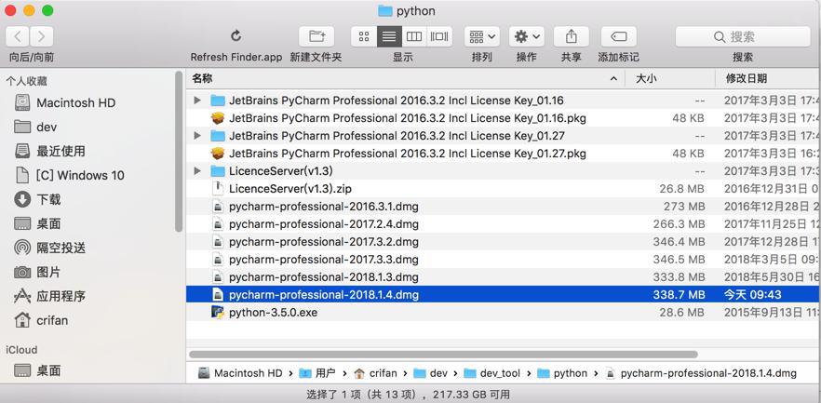This screenshot has width=821, height=403.
Task: Go forward to next folder
Action: click(41, 36)
